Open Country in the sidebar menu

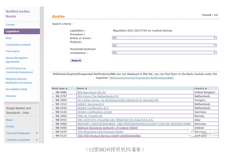[x=10, y=25]
